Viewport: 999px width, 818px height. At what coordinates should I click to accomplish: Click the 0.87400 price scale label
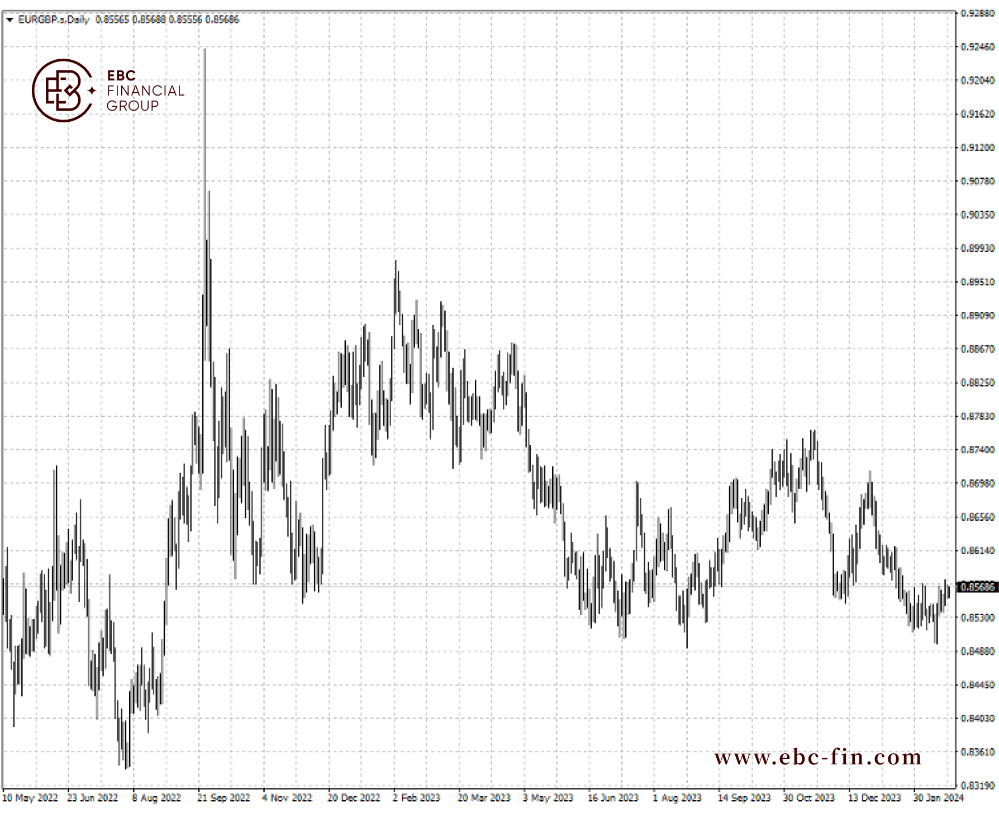(x=978, y=450)
